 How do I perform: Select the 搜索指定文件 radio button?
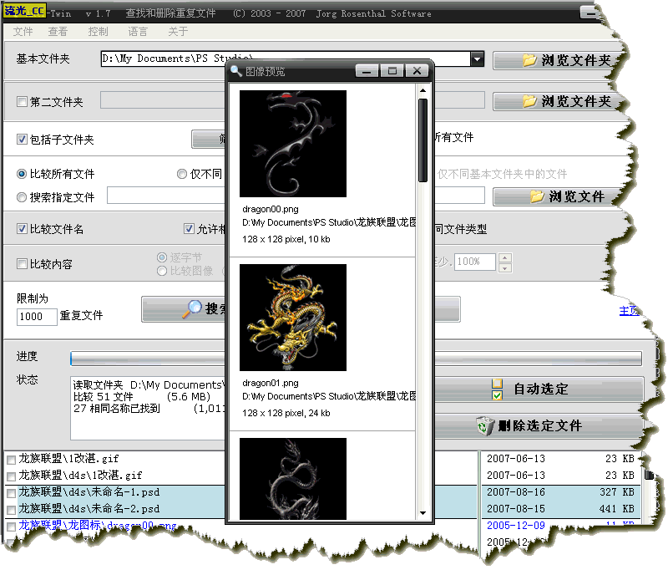(23, 197)
